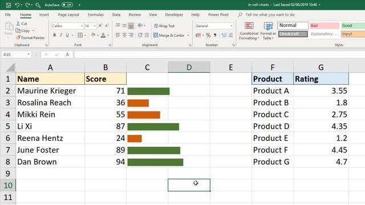Apply the Check Cell style
Screen dimensions: 365x205
point(293,34)
